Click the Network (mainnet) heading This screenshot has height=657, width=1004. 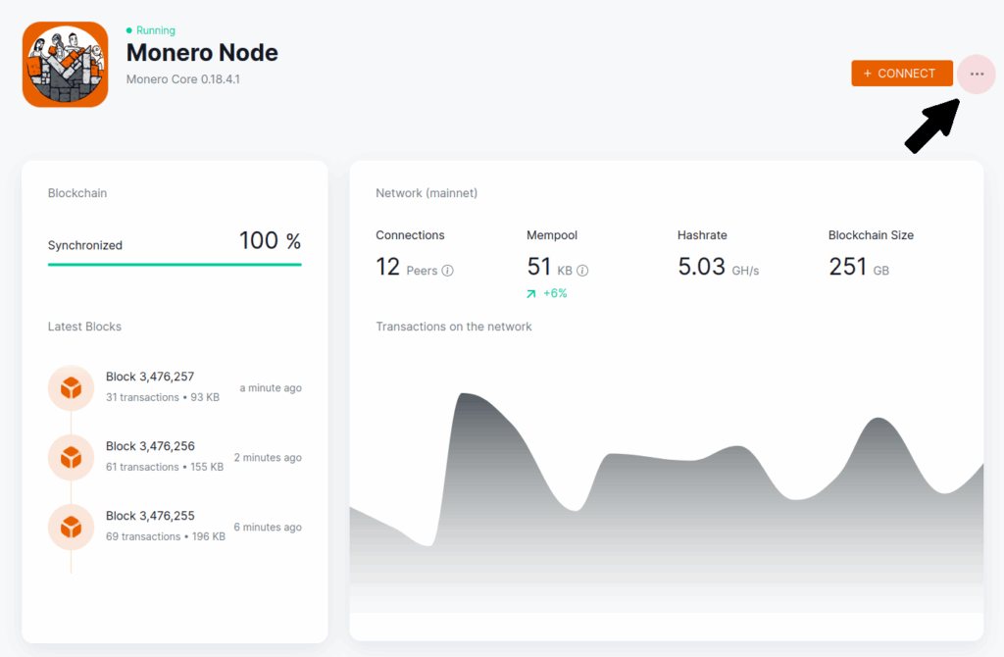coord(427,193)
